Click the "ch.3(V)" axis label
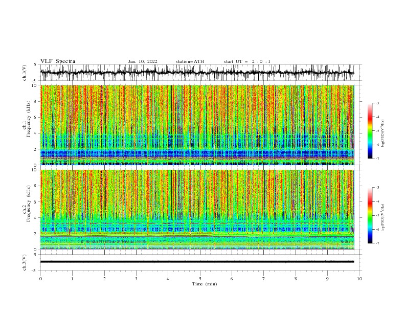The image size is (405, 313). pyautogui.click(x=25, y=262)
